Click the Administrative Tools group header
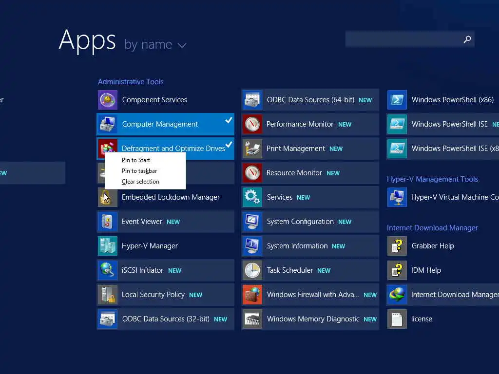Image resolution: width=499 pixels, height=374 pixels. coord(131,82)
